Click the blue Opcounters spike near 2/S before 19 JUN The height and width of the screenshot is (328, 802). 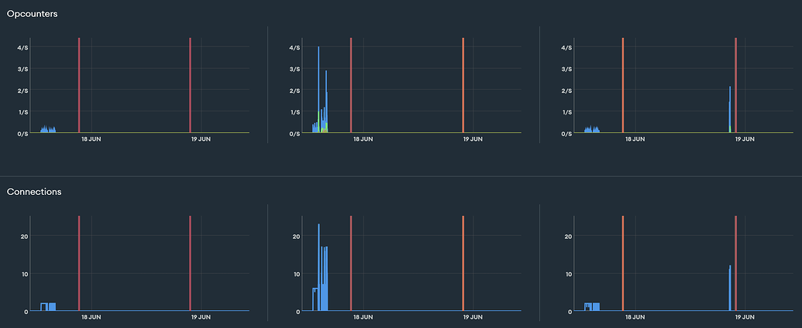(x=730, y=109)
